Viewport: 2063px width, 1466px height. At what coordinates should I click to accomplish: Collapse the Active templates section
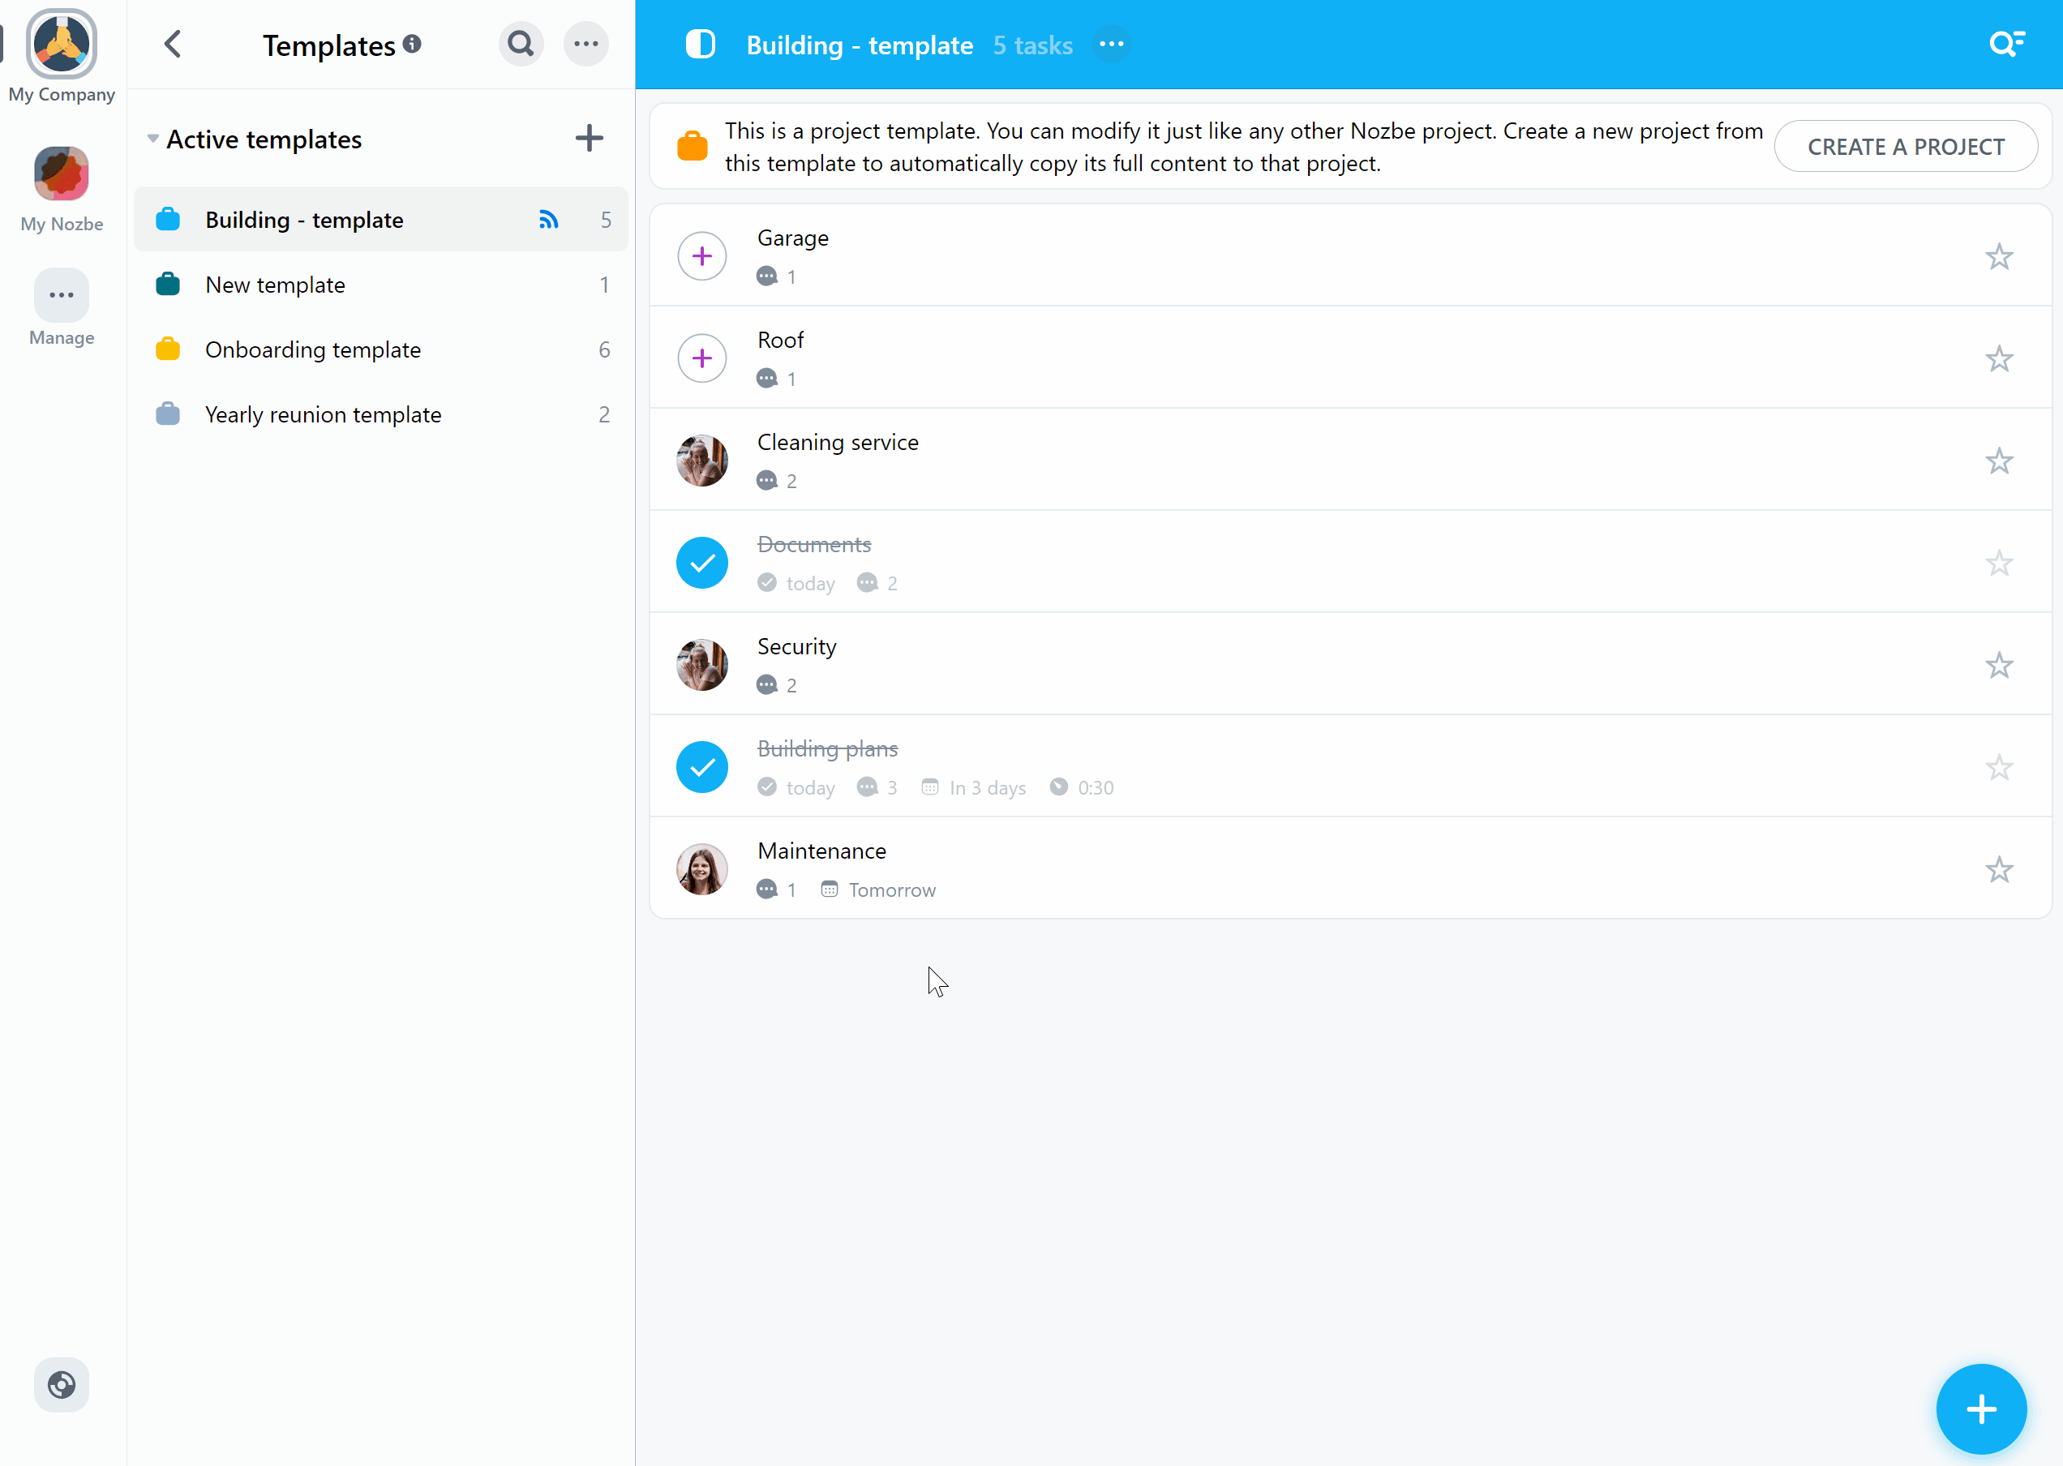click(151, 139)
